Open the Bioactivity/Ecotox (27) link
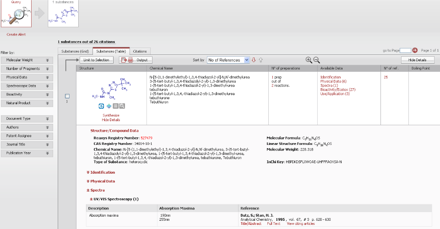440x229 pixels. coord(338,90)
